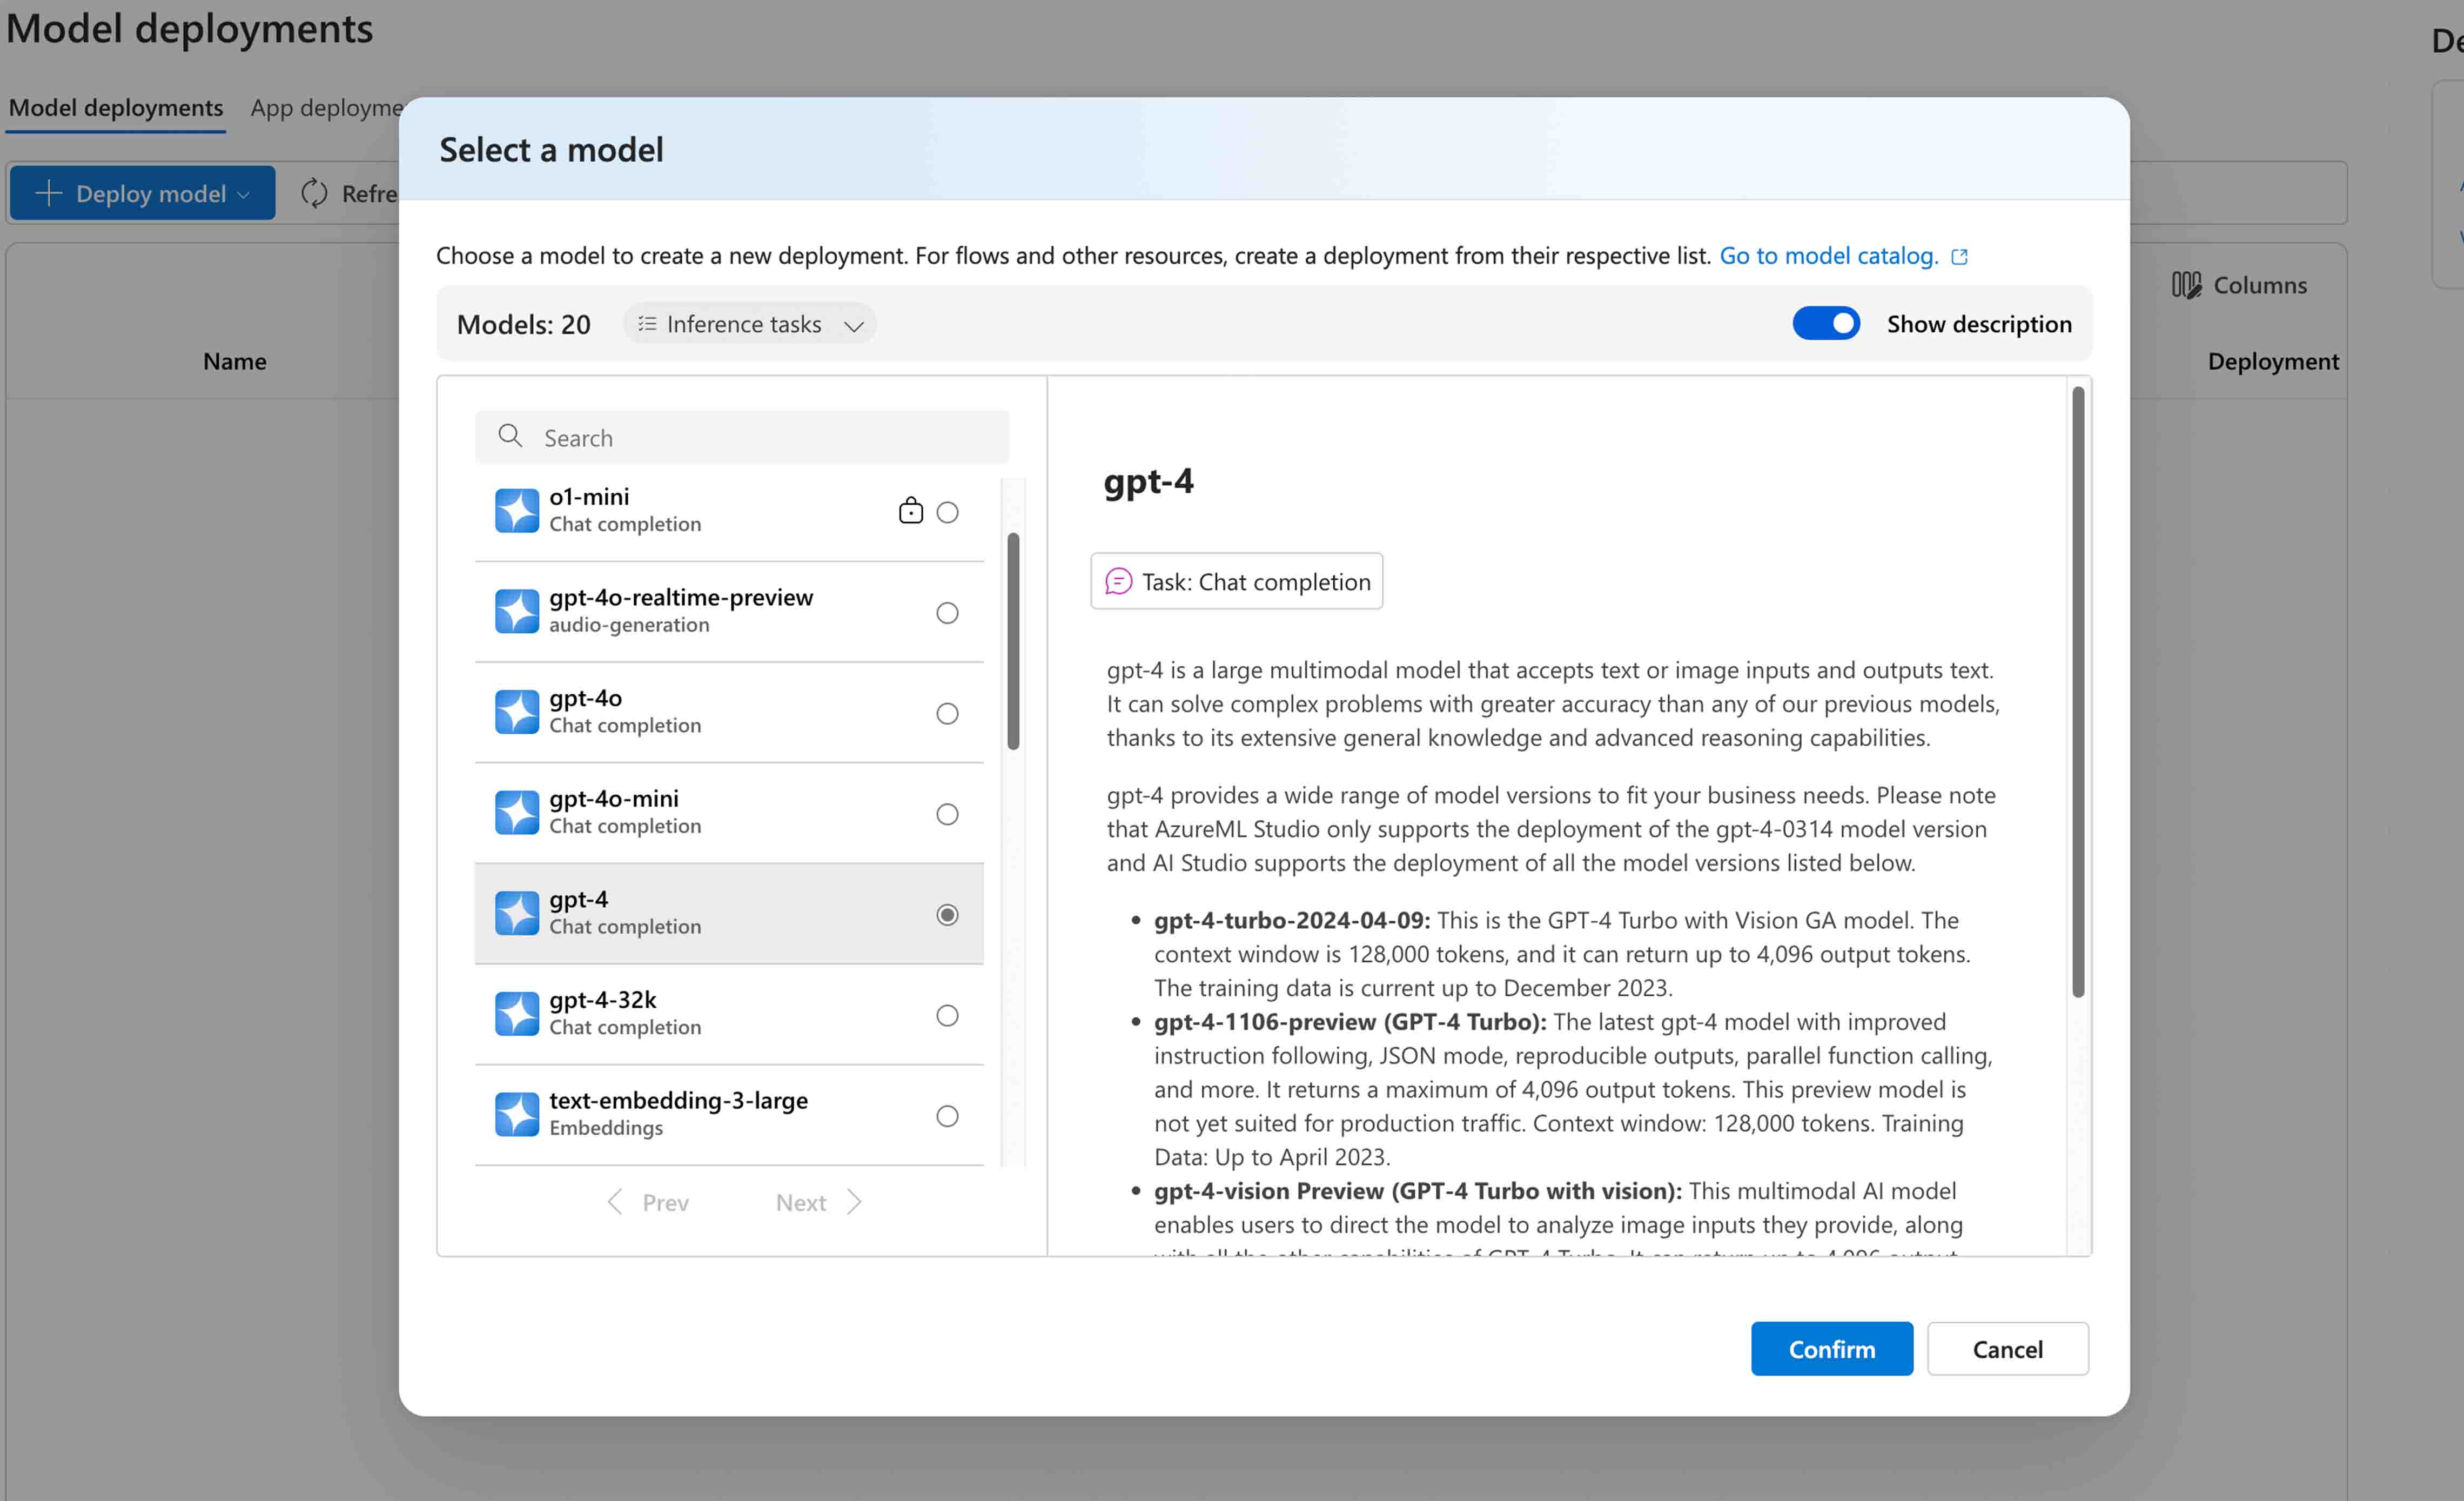Toggle the Show description switch
Viewport: 2464px width, 1501px height.
(1826, 324)
